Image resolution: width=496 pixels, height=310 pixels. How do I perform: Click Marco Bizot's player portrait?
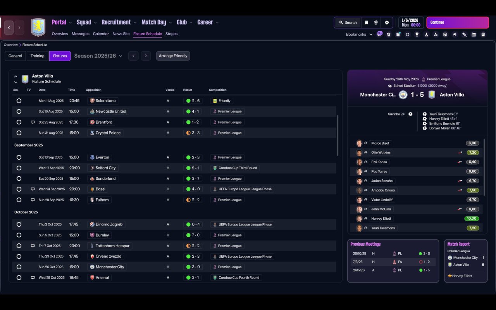[359, 143]
